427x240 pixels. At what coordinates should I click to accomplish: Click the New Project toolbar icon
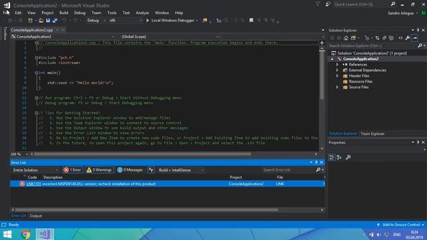[30, 21]
